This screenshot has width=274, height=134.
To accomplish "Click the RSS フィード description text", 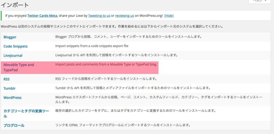I will coord(106,79).
